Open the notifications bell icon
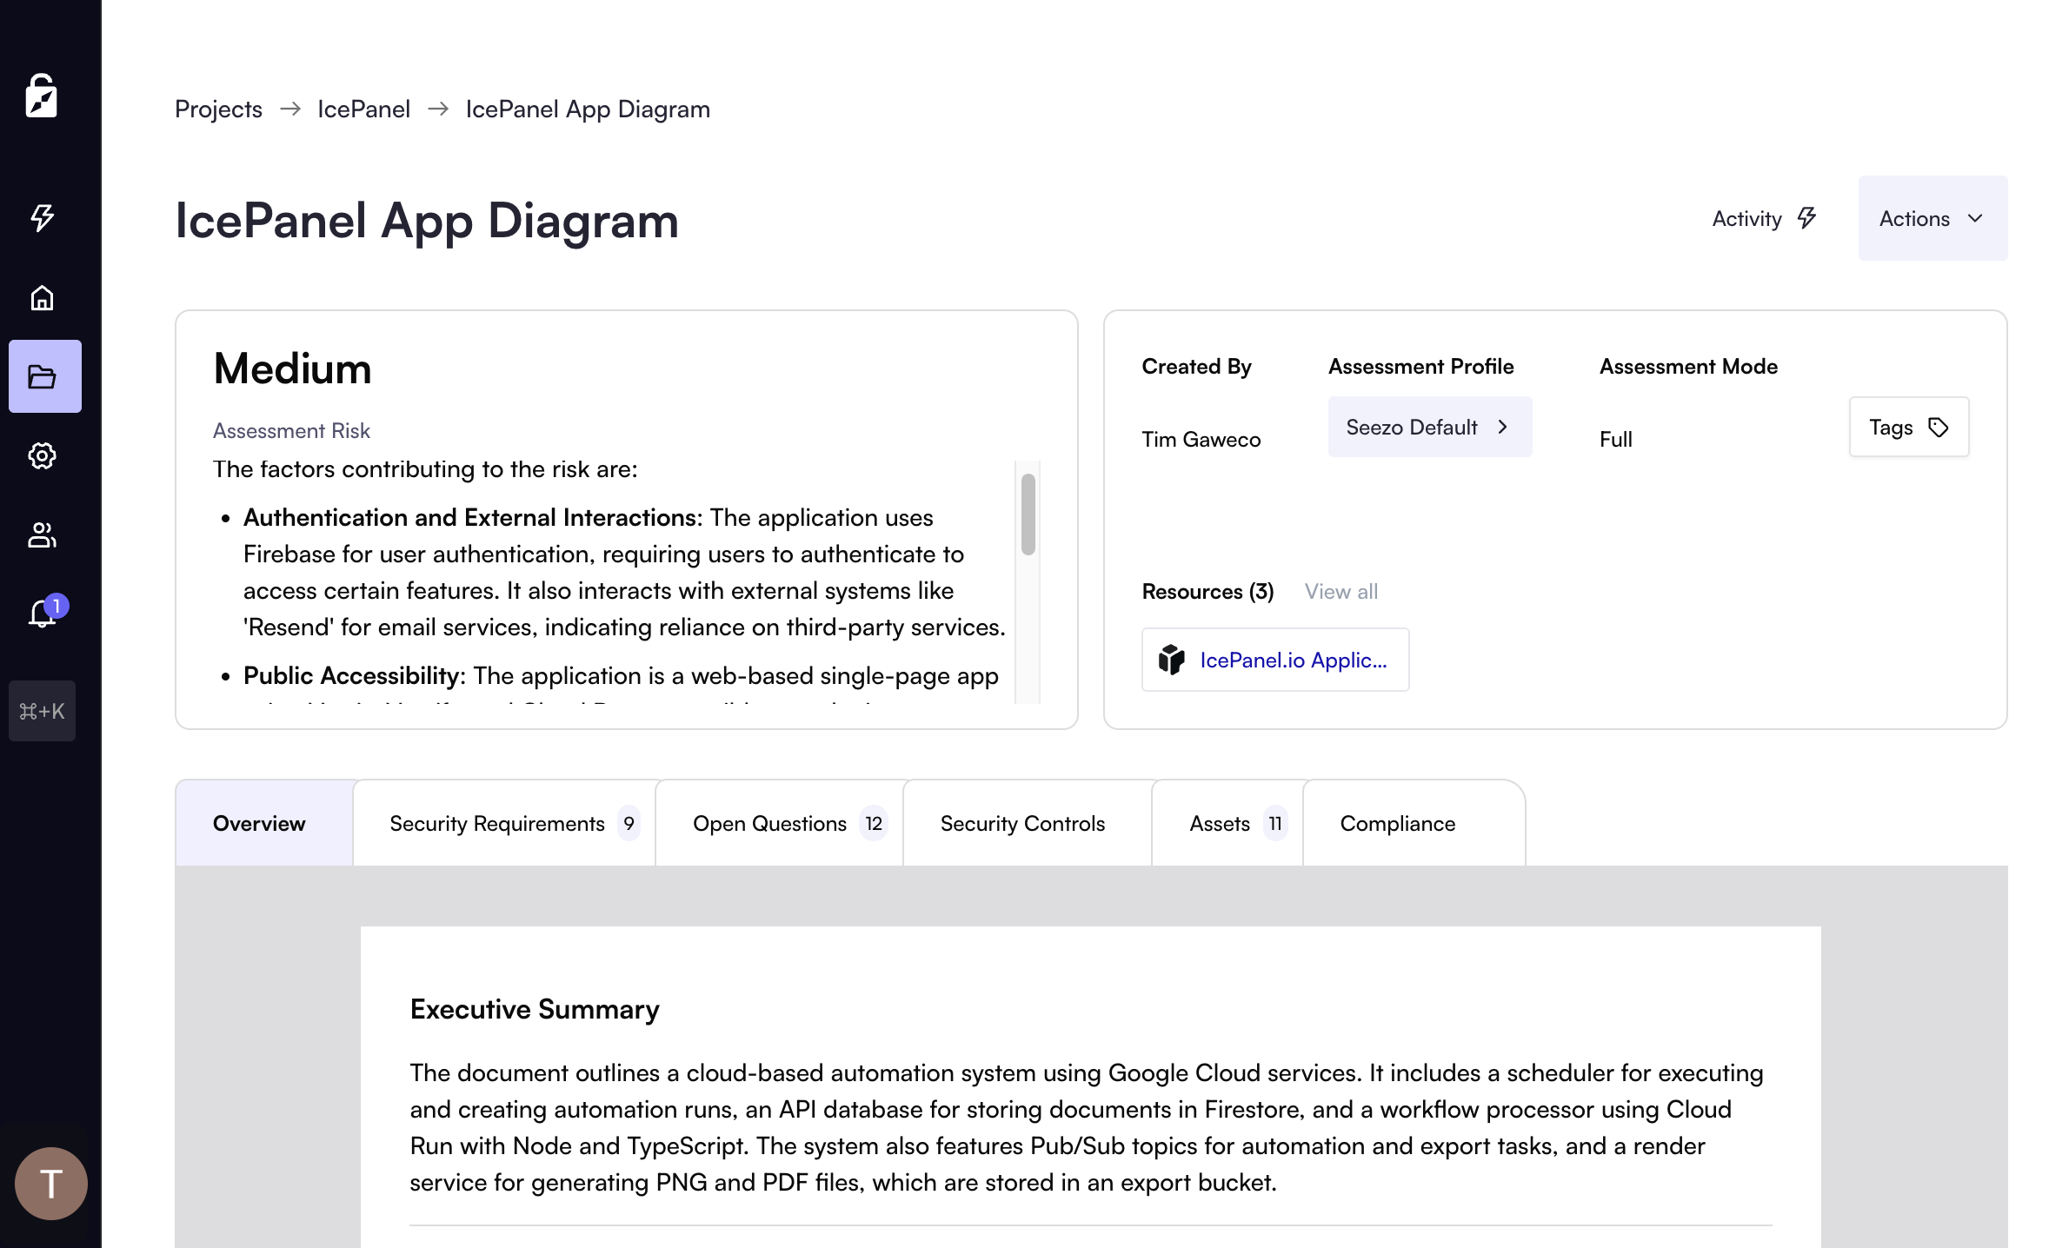2069x1248 pixels. point(42,614)
